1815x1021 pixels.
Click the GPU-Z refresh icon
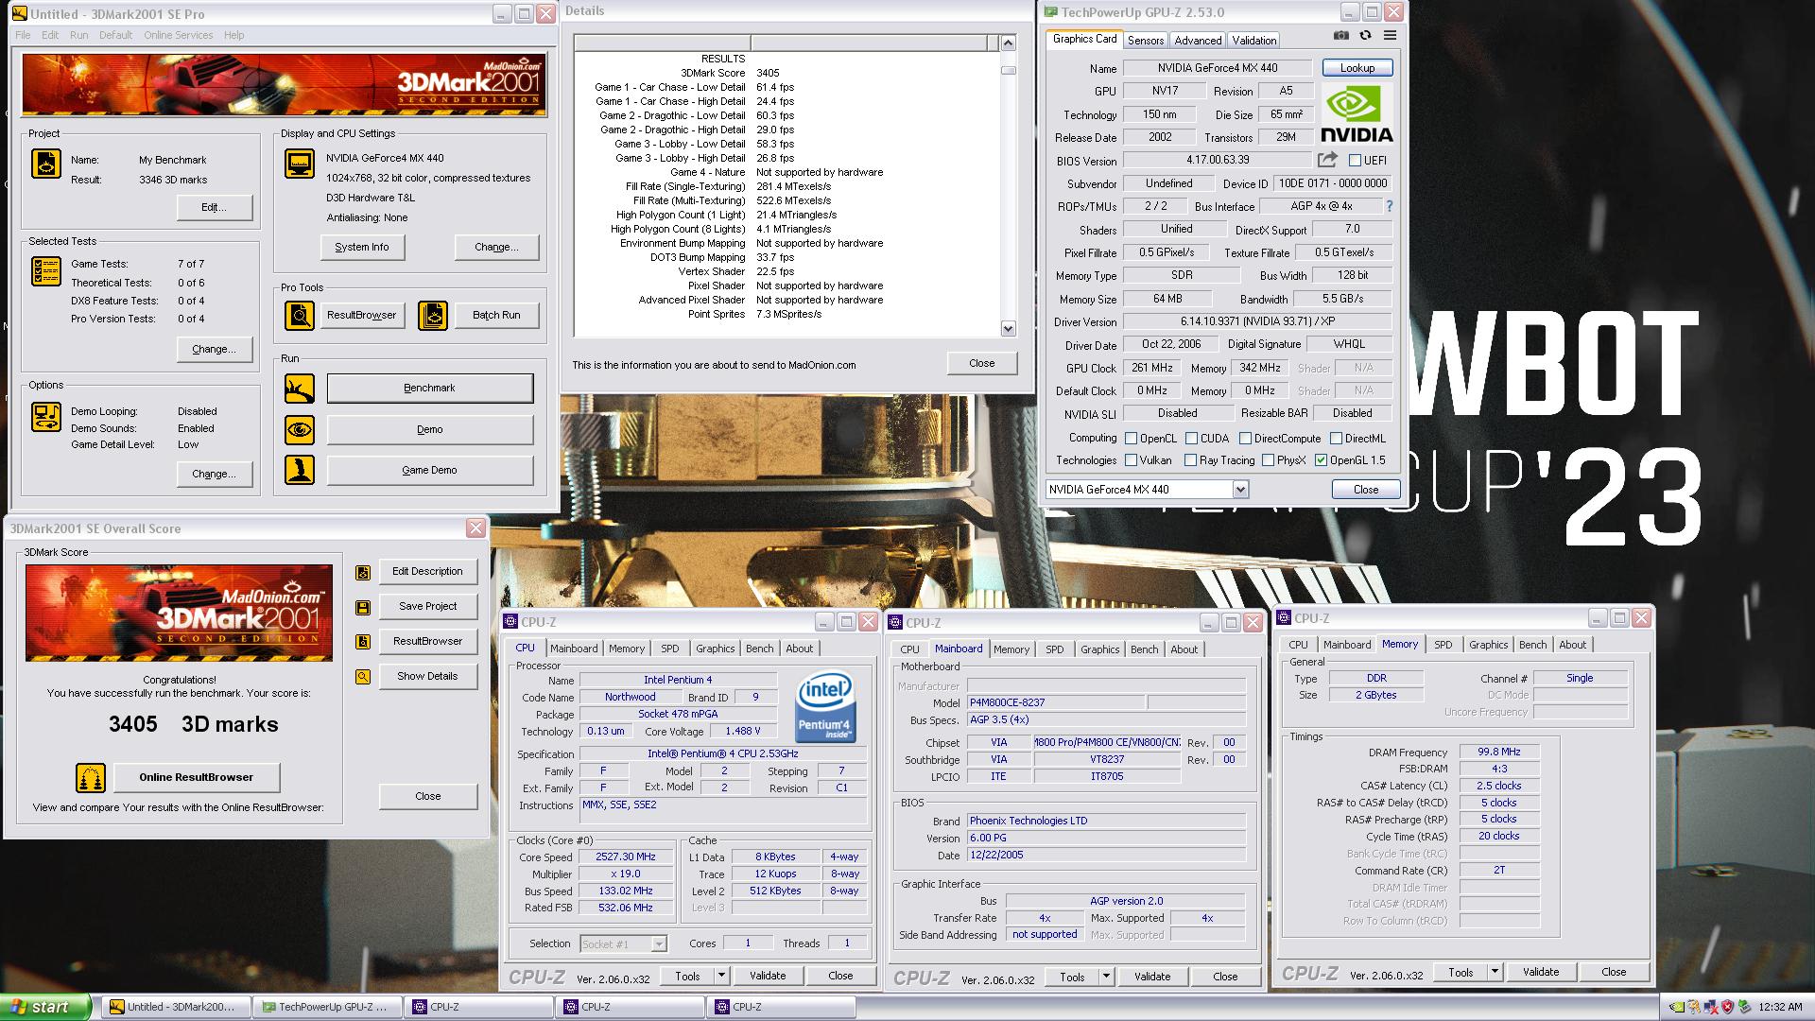(x=1365, y=35)
